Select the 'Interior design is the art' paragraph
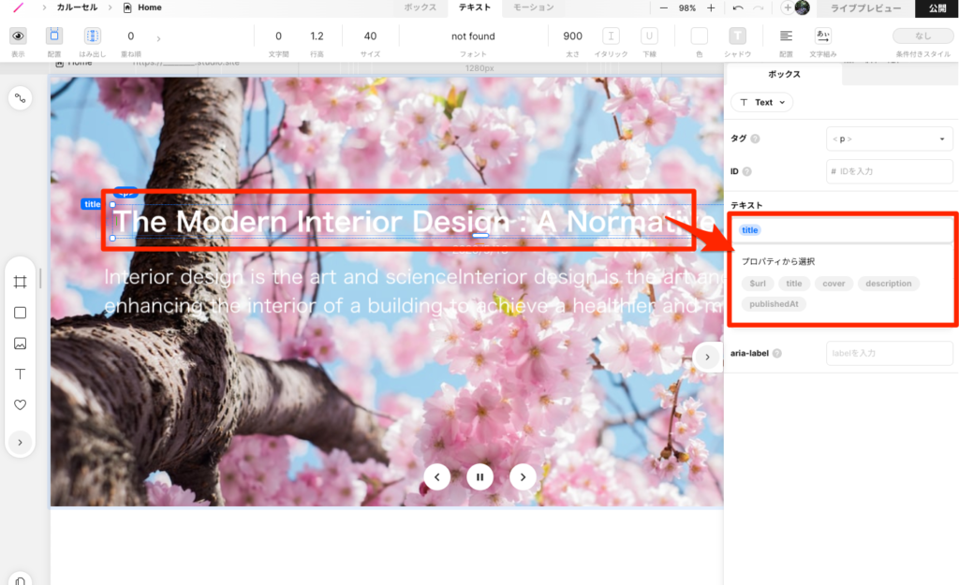Screen dimensions: 959x585 click(x=413, y=292)
